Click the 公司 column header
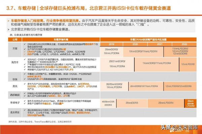The height and width of the screenshot is (134, 202). tap(15, 40)
